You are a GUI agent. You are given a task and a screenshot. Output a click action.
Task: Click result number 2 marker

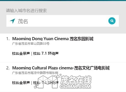[8, 68]
